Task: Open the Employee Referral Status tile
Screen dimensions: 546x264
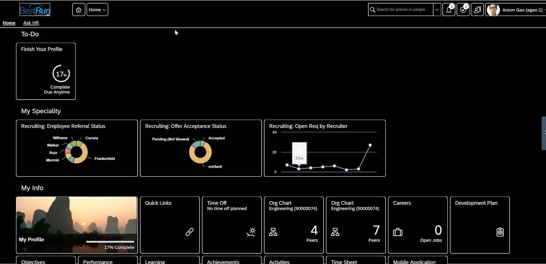Action: tap(77, 148)
